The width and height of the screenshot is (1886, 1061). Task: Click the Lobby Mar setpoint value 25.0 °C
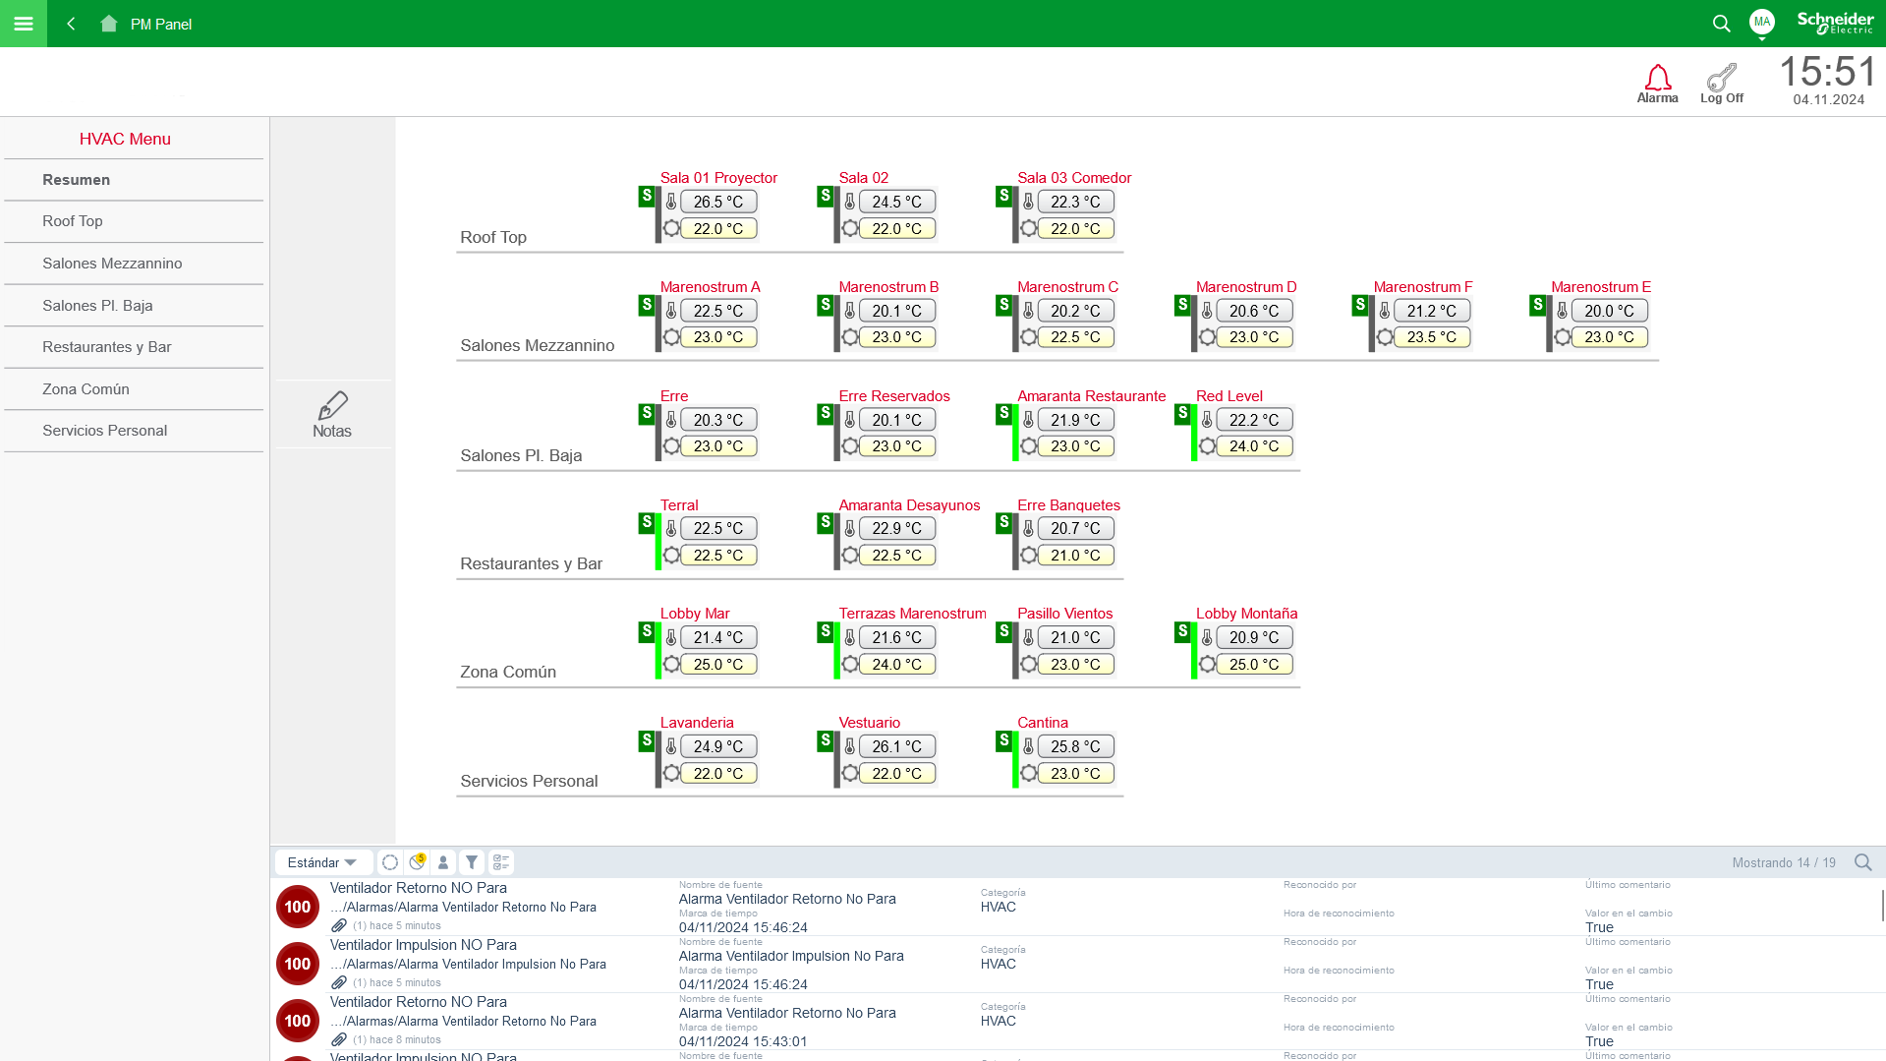[718, 665]
